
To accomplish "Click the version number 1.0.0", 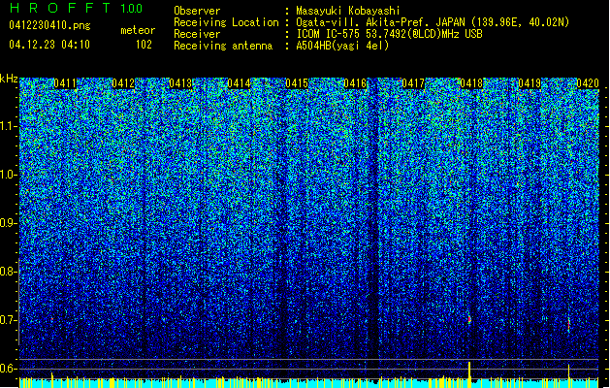I will tap(132, 9).
